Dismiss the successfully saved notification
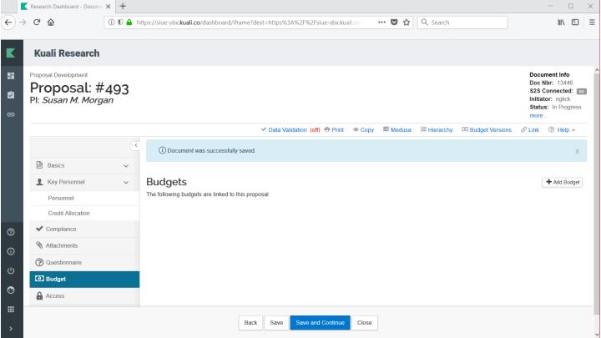The image size is (601, 338). click(577, 151)
